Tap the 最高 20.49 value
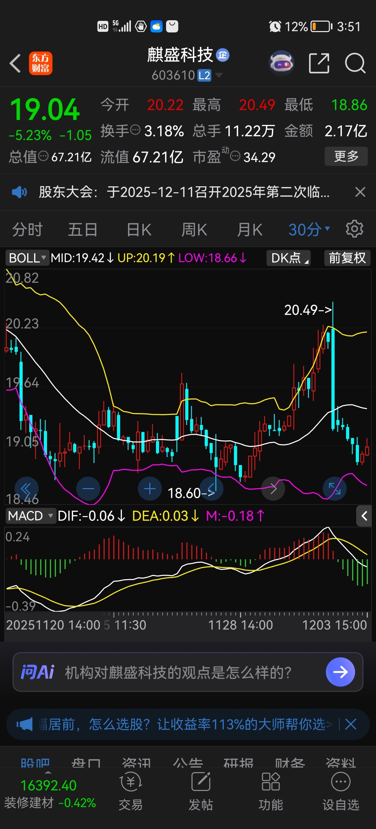Image resolution: width=376 pixels, height=829 pixels. 257,105
